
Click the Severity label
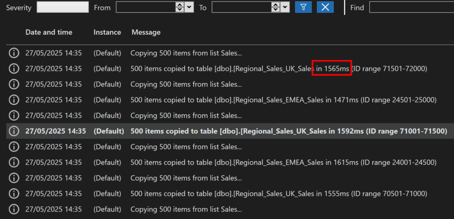(x=19, y=7)
